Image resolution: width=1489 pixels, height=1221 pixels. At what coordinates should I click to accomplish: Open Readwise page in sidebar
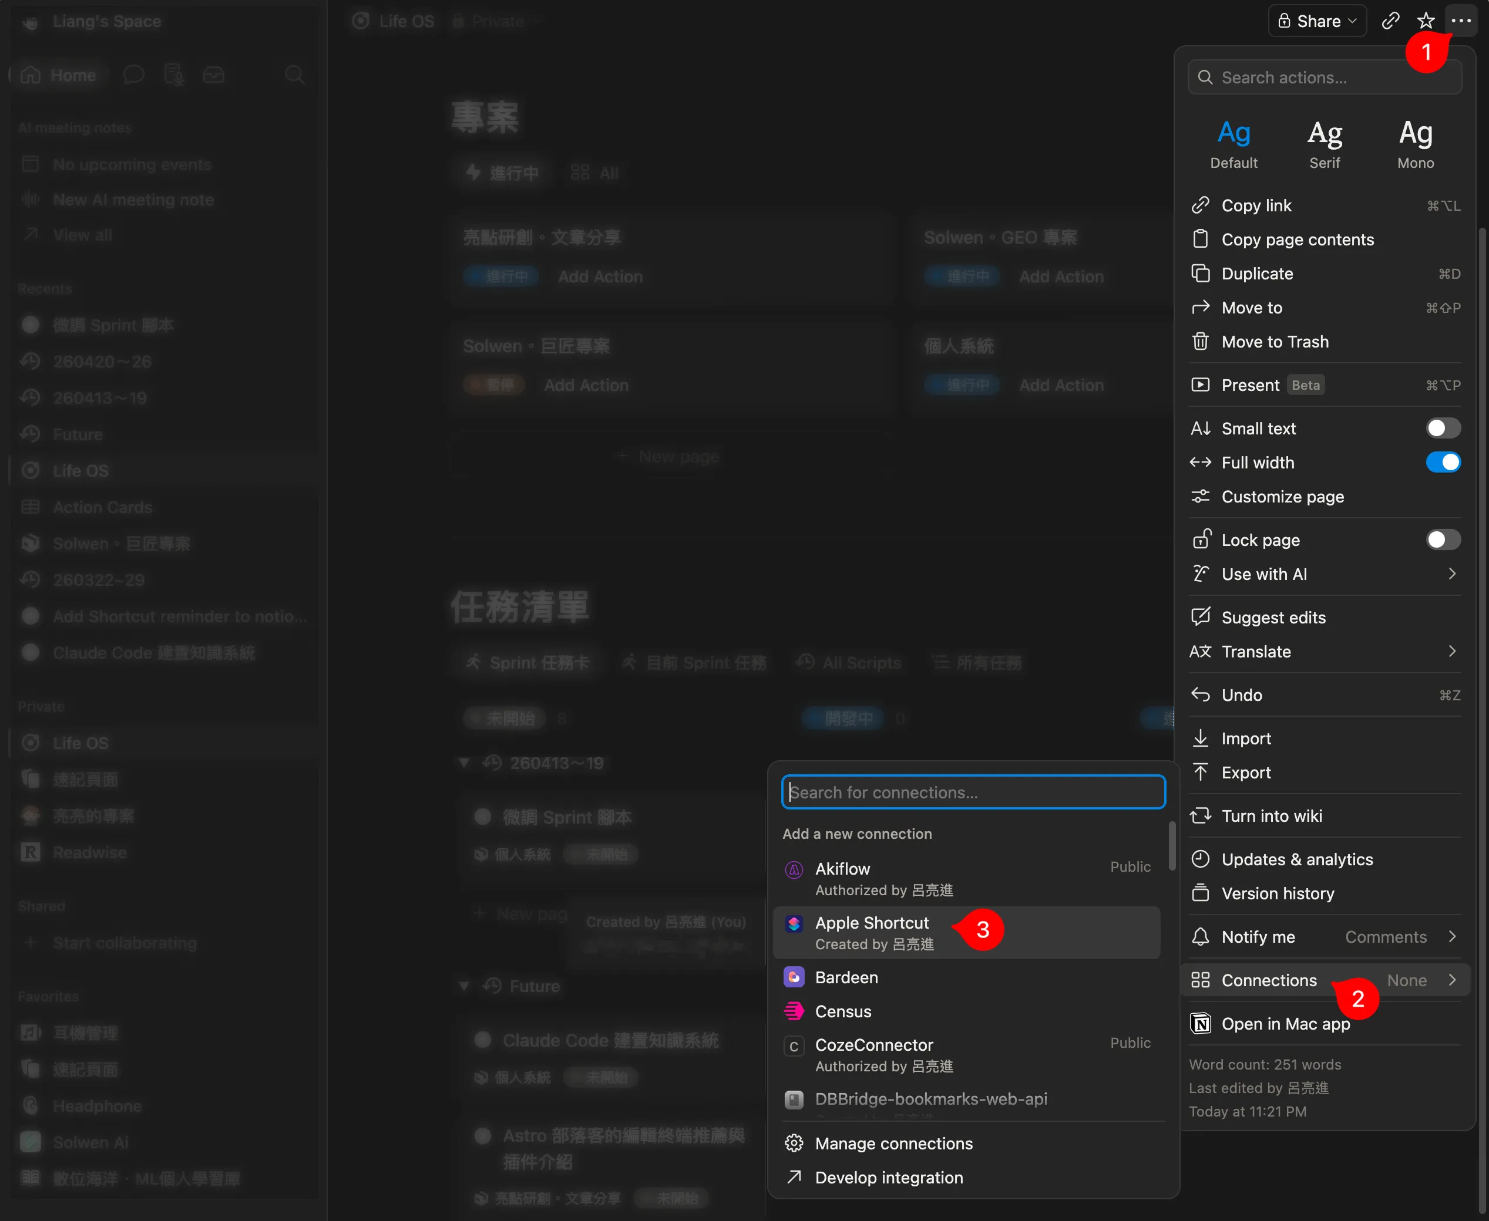[163, 852]
